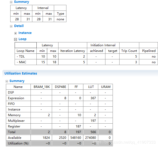This screenshot has height=147, width=158.
Task: Click the Loop heading link
Action: click(x=23, y=39)
